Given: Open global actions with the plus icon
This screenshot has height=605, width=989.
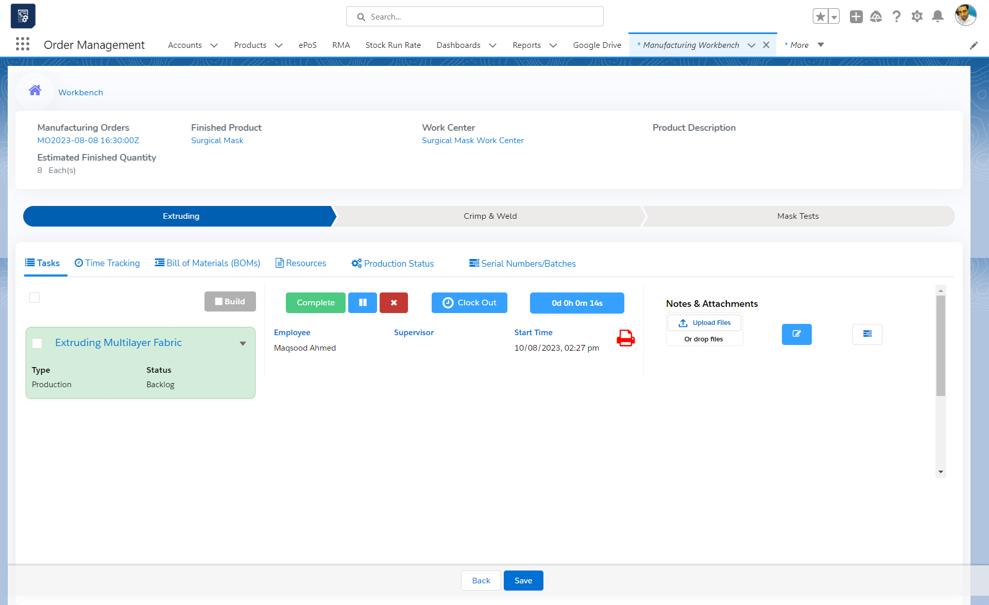Looking at the screenshot, I should coord(856,16).
